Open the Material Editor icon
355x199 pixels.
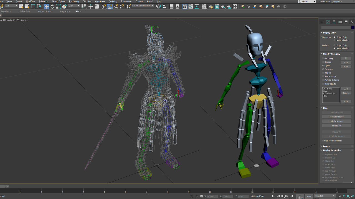click(204, 6)
